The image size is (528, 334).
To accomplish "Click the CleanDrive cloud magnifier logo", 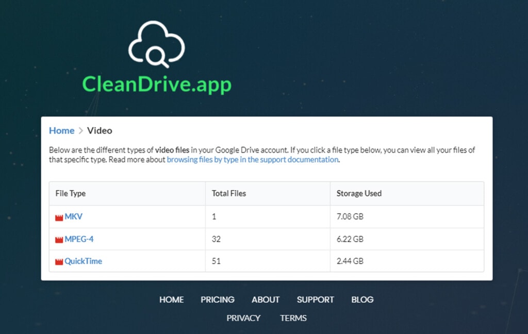I will click(157, 44).
